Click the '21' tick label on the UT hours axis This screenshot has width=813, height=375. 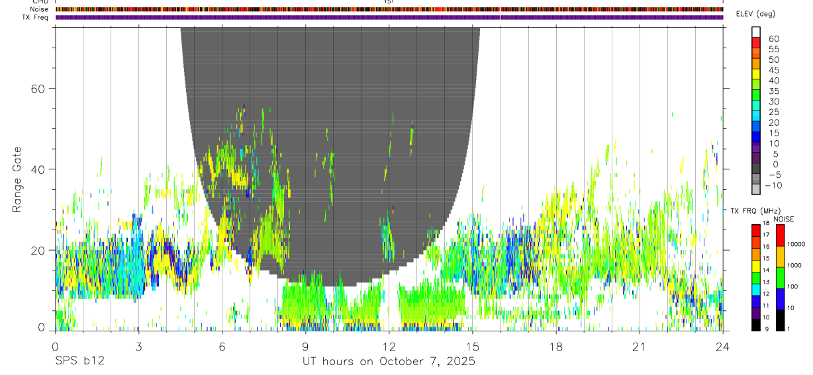coord(640,347)
